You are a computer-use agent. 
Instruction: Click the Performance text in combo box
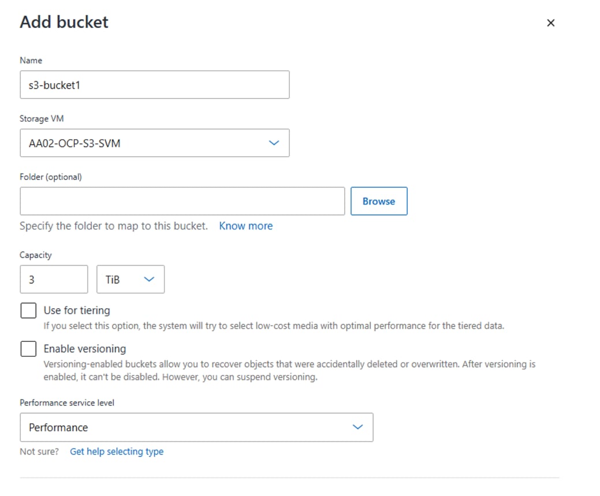coord(58,427)
